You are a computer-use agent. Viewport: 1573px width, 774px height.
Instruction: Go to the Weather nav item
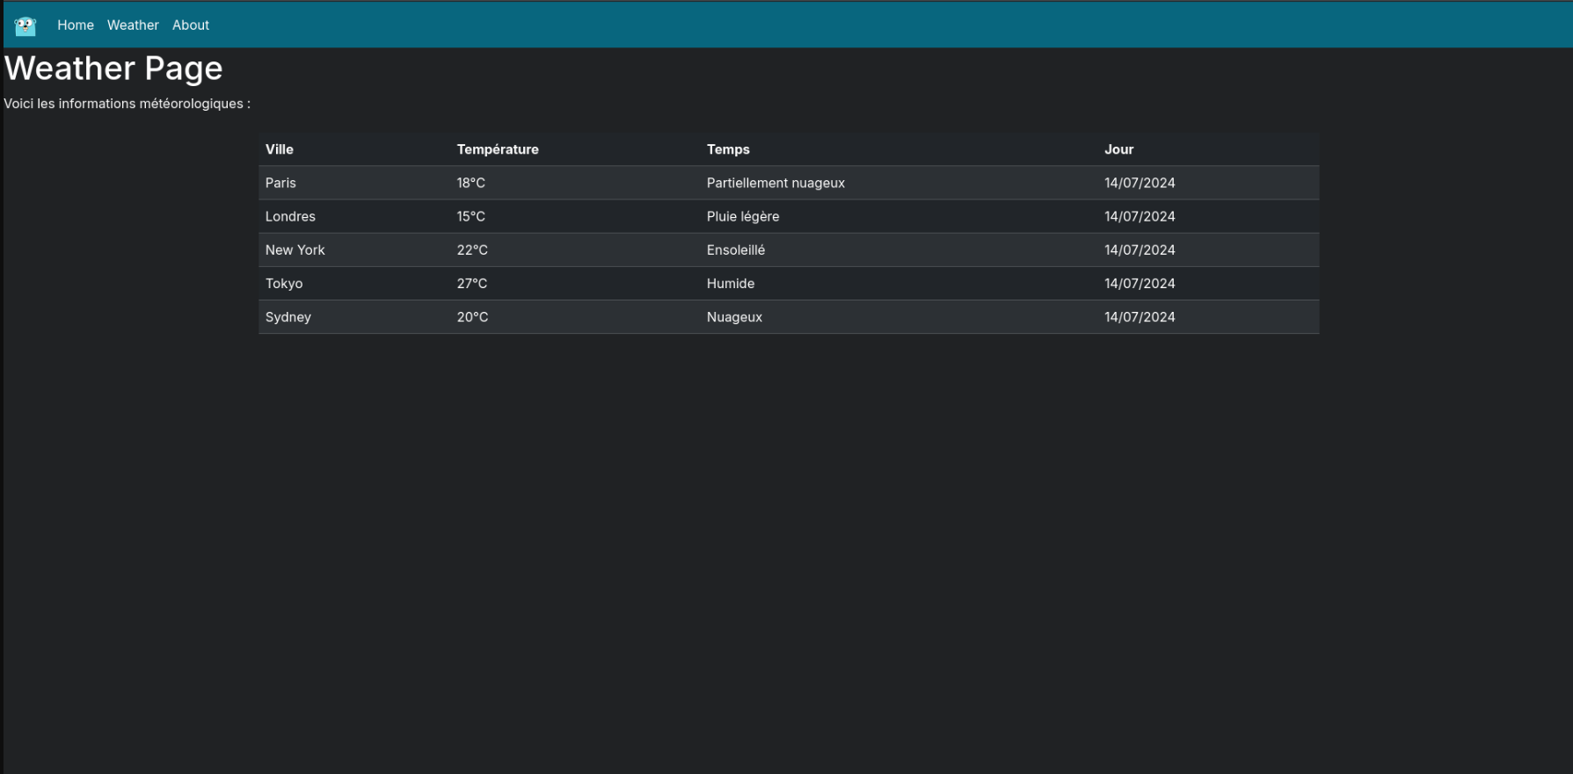(x=133, y=25)
